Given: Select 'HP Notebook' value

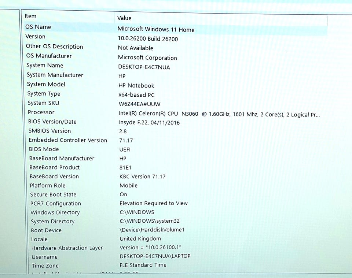Looking at the screenshot, I should 136,85.
